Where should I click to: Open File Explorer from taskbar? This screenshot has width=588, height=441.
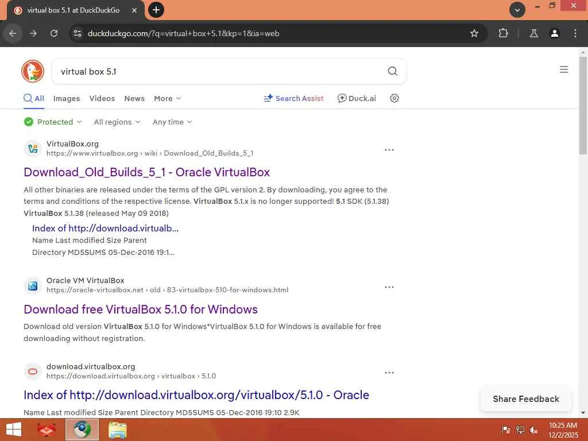coord(117,430)
